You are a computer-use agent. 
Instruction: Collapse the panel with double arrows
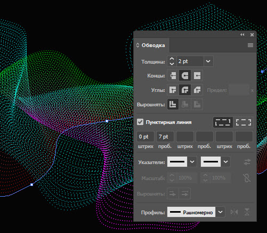point(242,35)
